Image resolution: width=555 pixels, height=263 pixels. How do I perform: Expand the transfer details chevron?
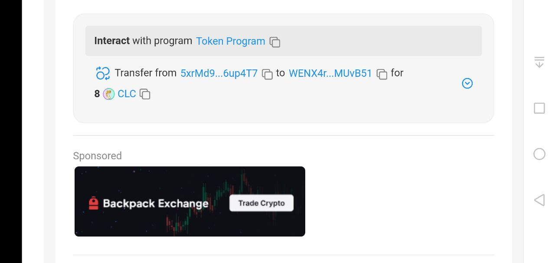pyautogui.click(x=467, y=83)
